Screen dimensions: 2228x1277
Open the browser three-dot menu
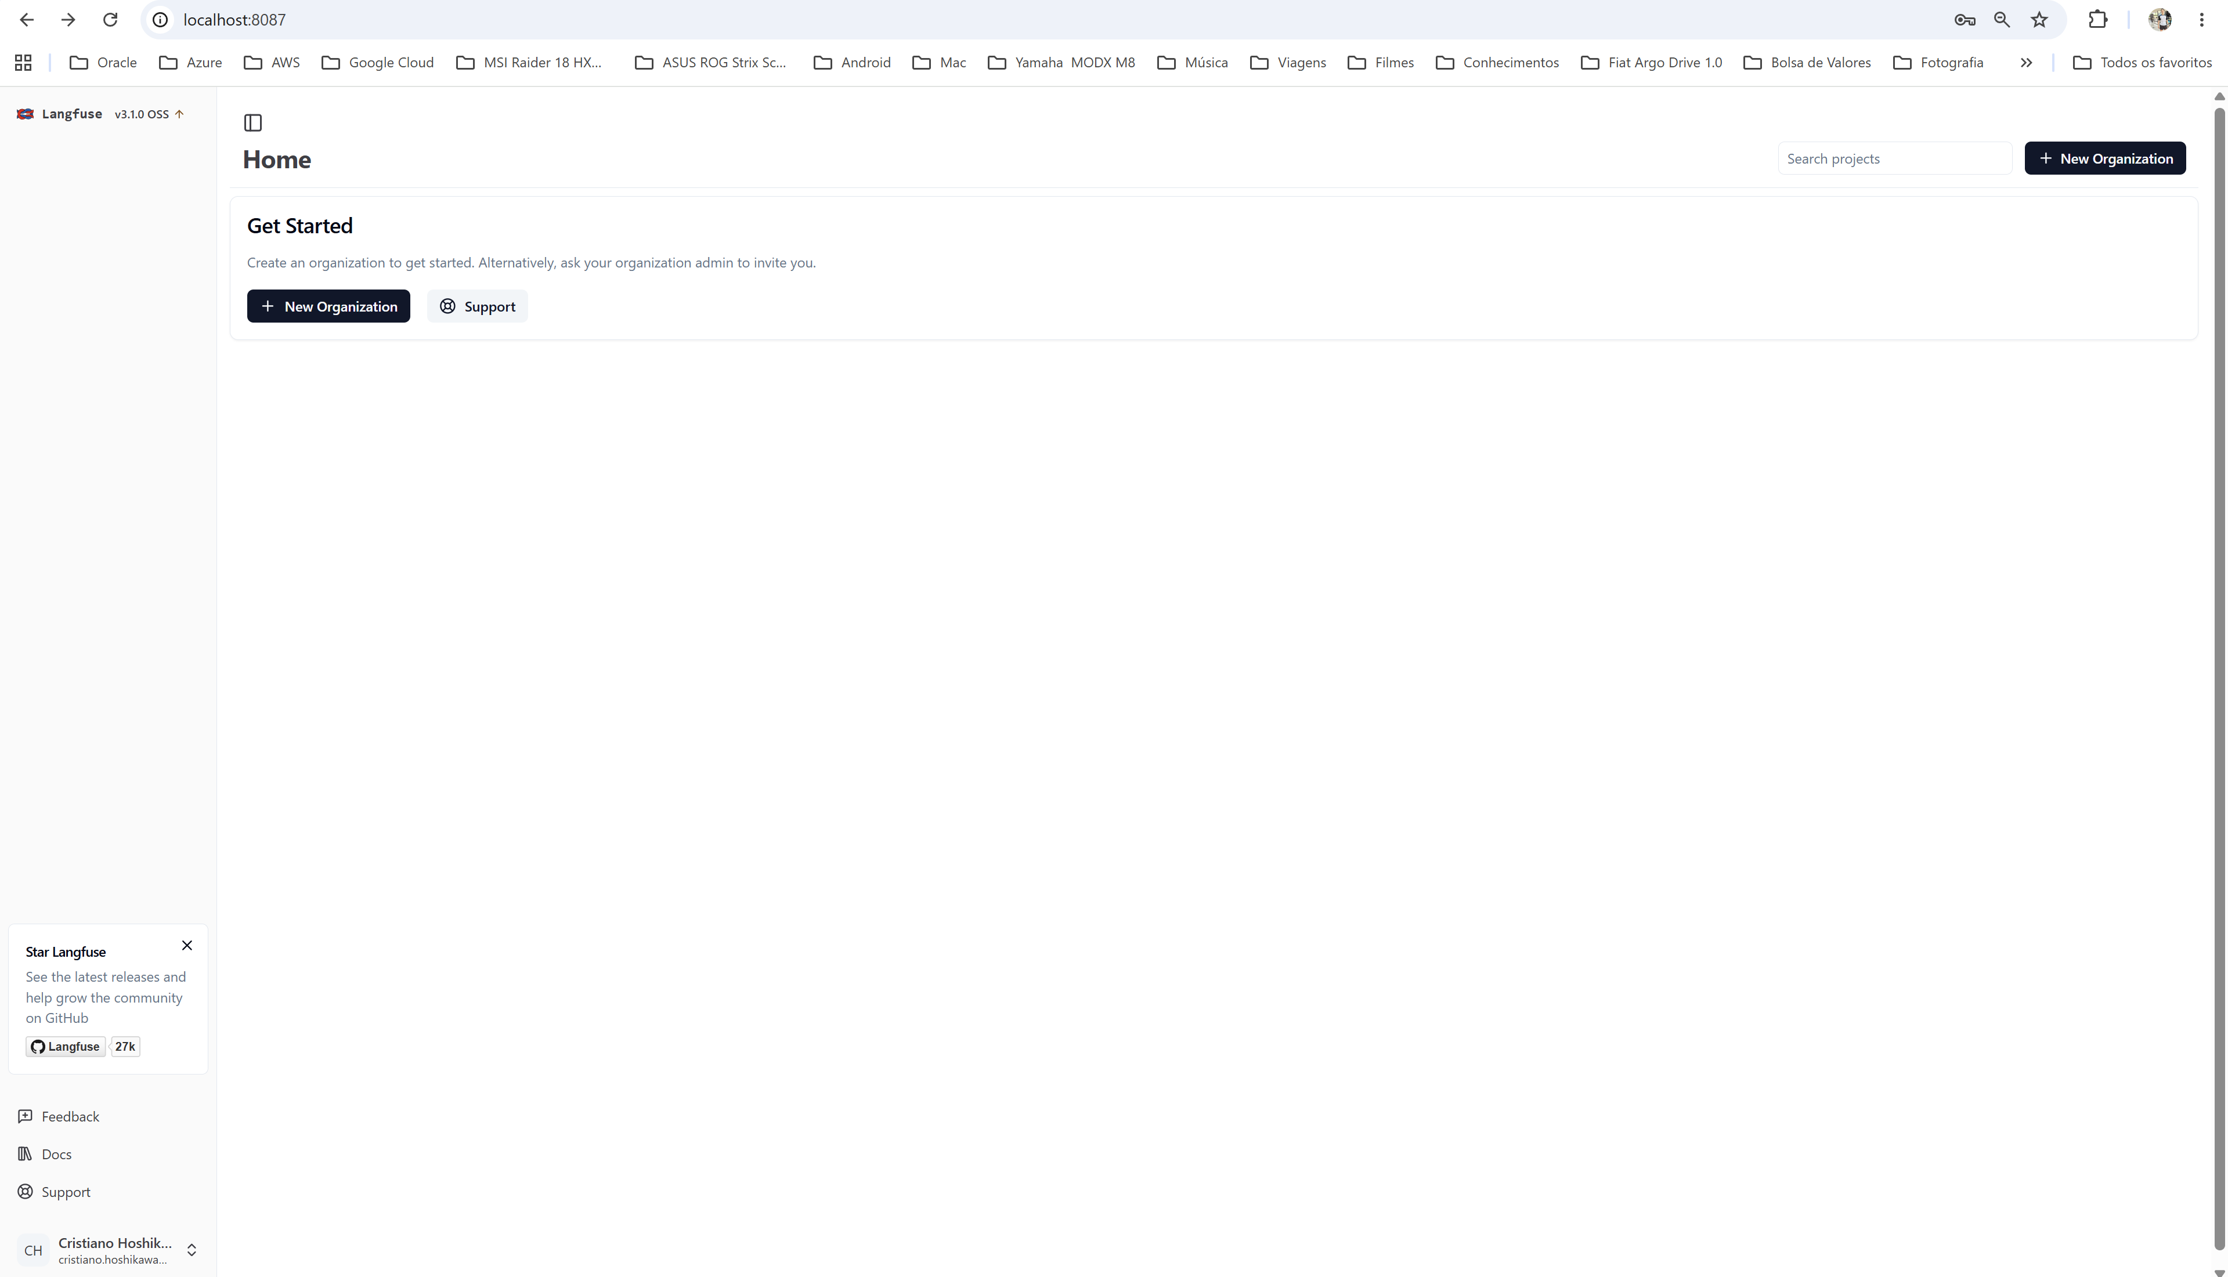coord(2202,19)
